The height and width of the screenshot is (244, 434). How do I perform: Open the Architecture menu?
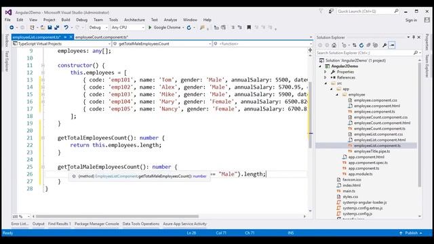pyautogui.click(x=134, y=20)
